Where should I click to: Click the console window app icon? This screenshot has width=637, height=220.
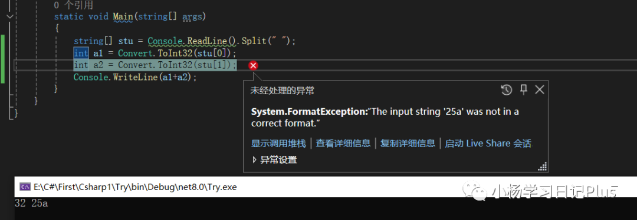tap(25, 187)
